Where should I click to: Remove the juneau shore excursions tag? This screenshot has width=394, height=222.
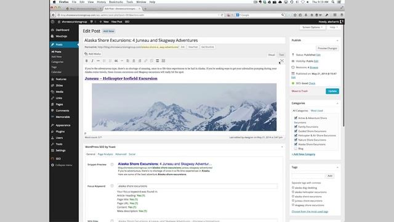[293, 200]
